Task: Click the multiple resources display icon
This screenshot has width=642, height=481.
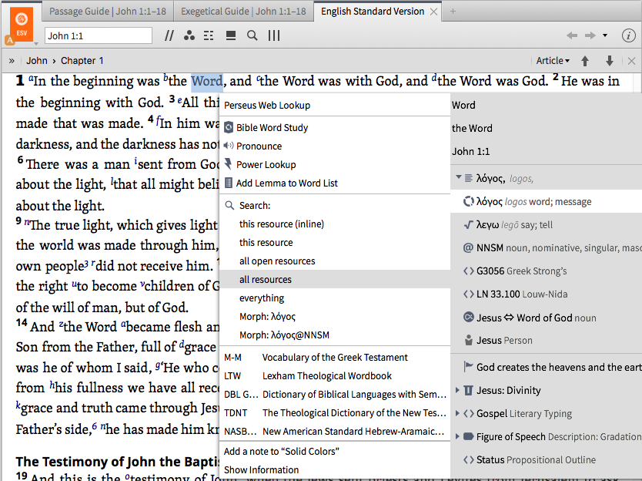Action: pos(231,35)
